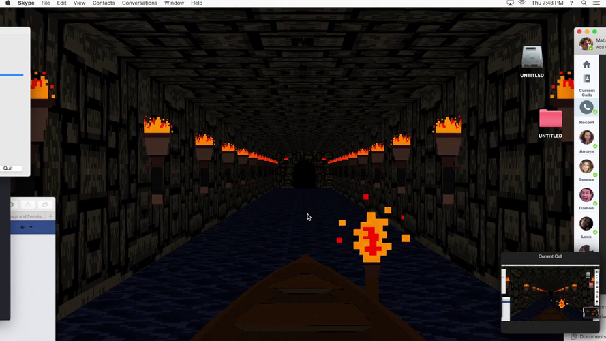Click the Current Call title bar

(x=550, y=256)
